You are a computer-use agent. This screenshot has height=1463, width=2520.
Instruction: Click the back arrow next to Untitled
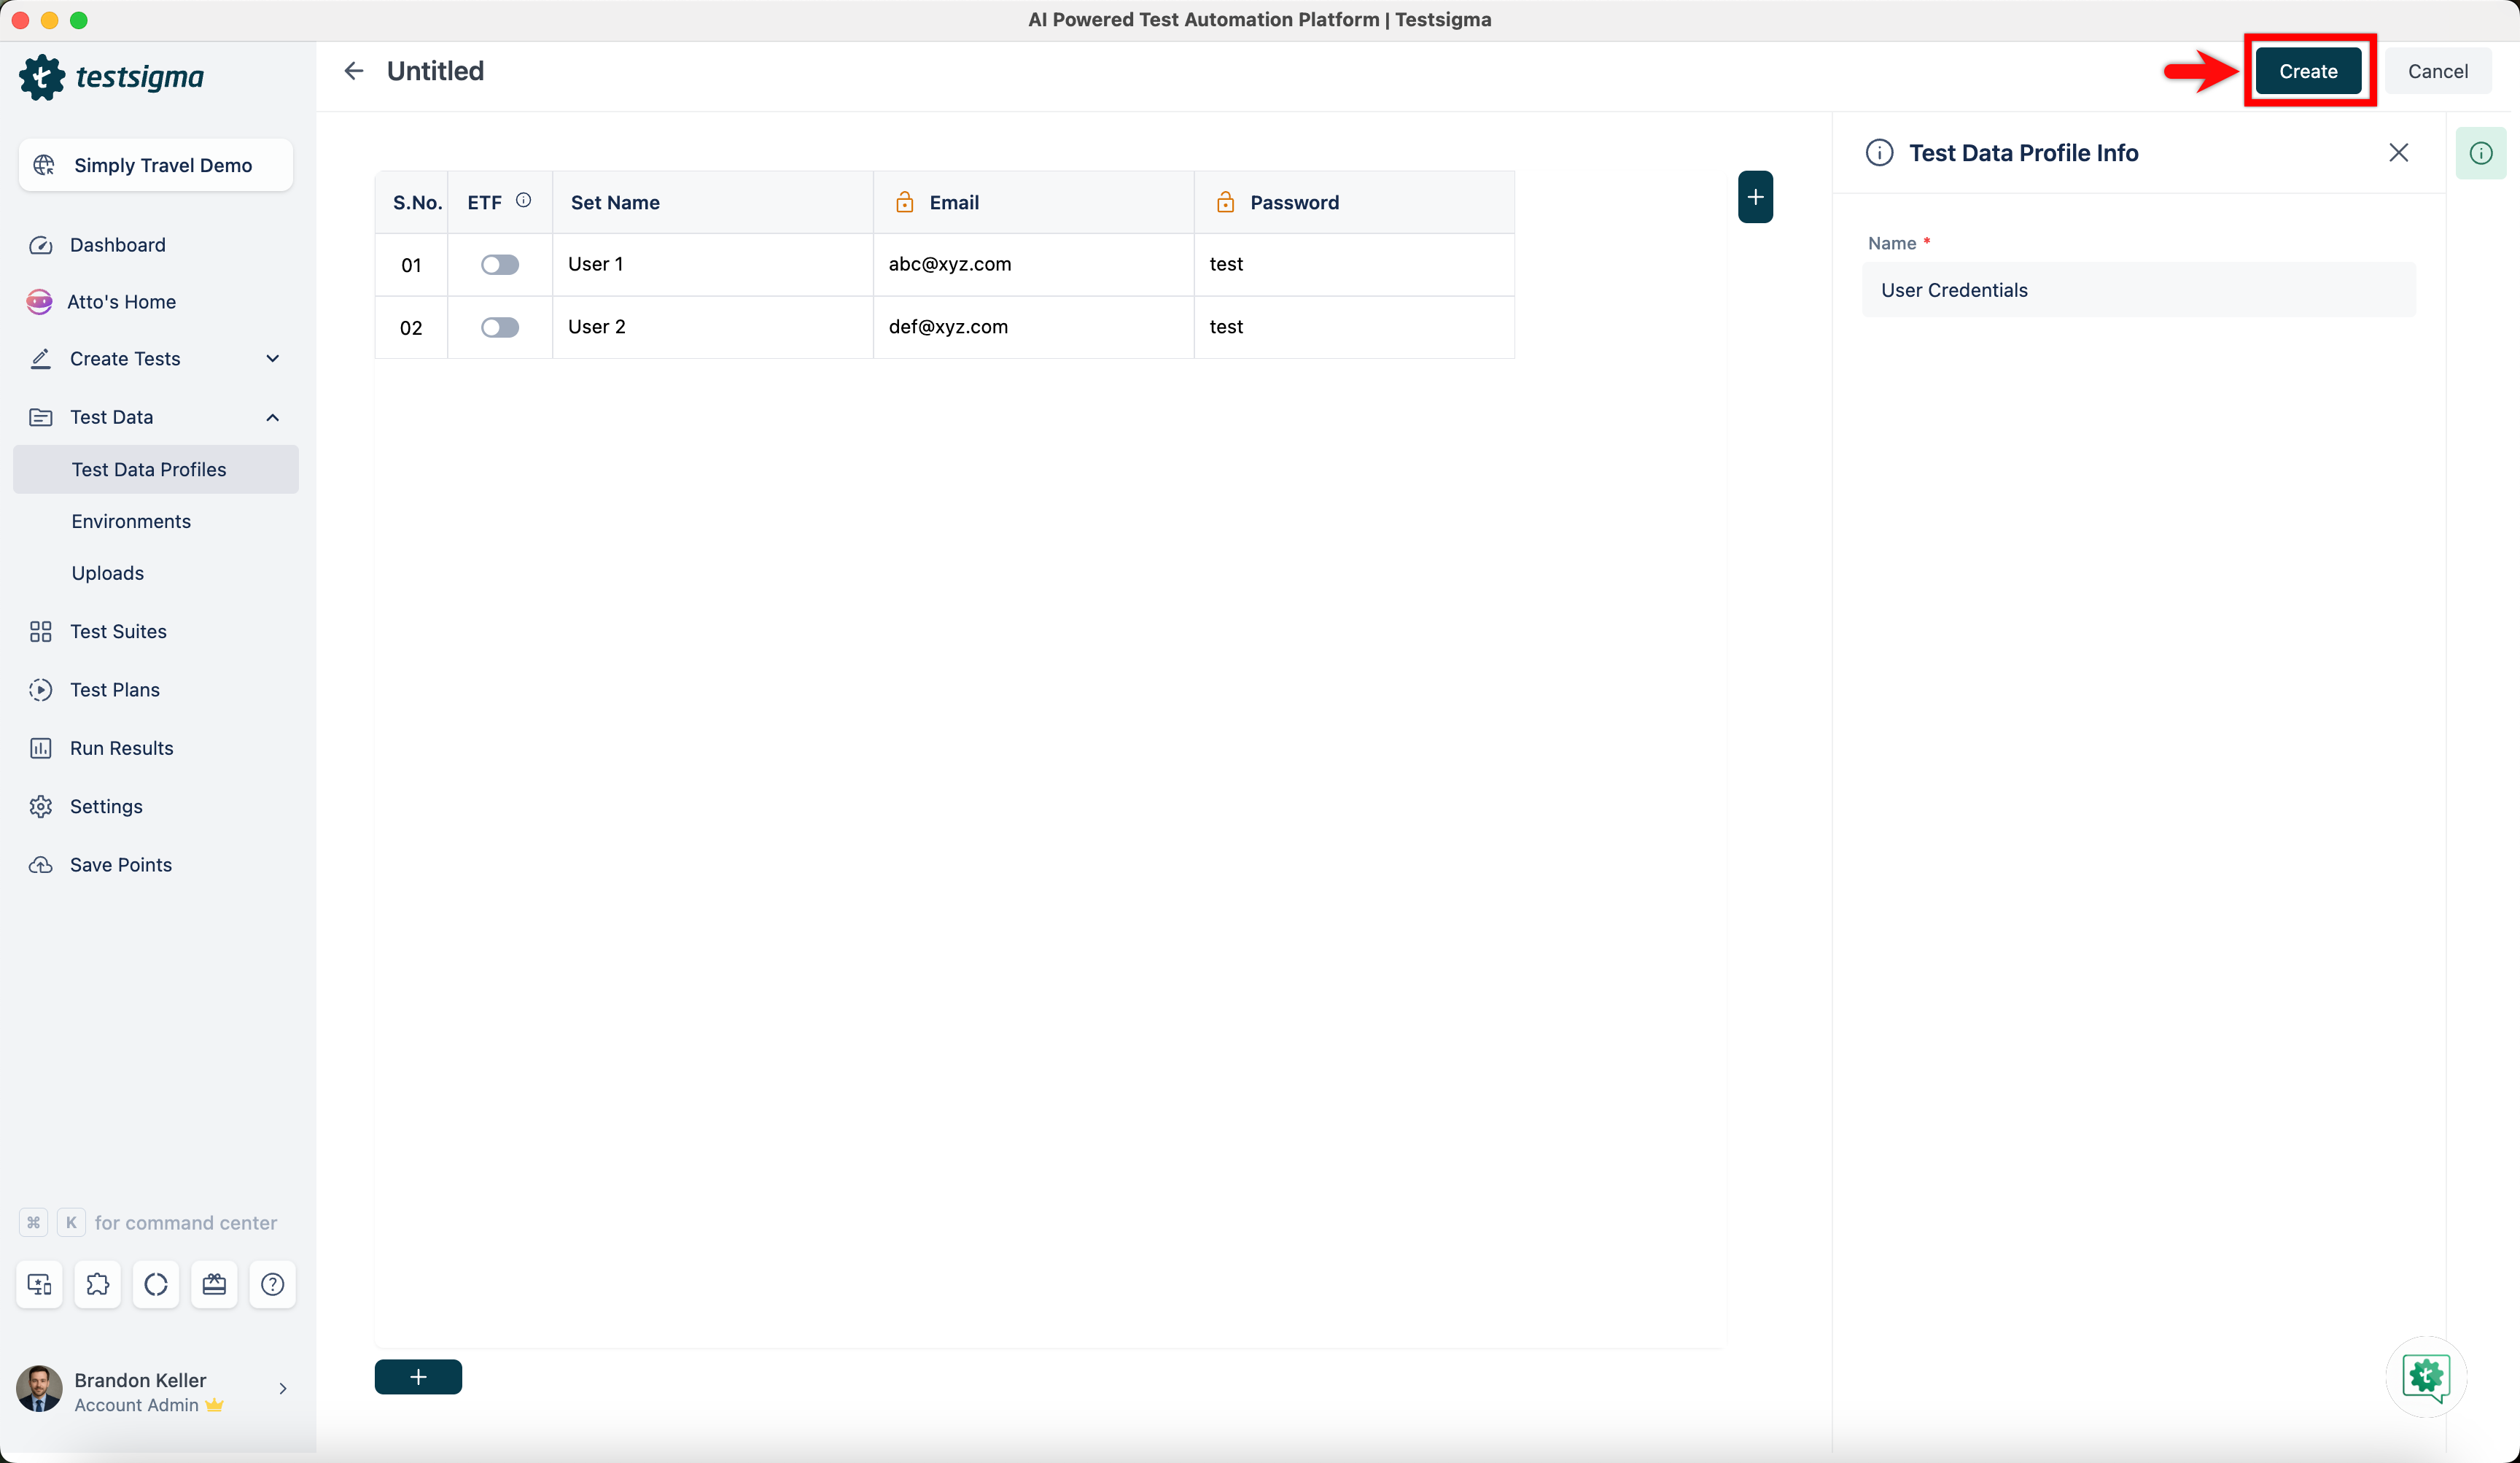[x=354, y=71]
